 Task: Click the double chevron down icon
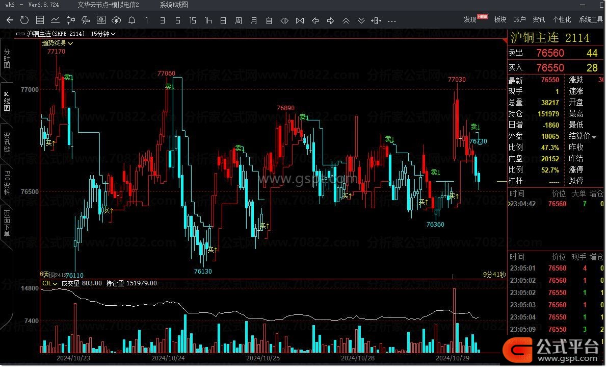click(x=361, y=20)
